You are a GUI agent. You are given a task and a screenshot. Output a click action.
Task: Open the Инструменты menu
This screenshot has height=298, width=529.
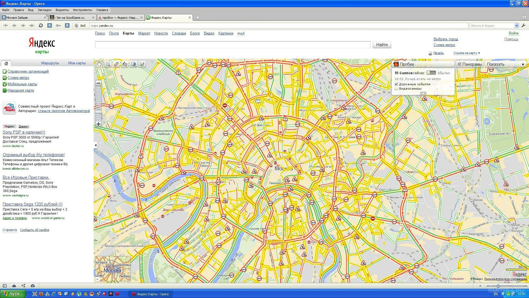tap(82, 10)
